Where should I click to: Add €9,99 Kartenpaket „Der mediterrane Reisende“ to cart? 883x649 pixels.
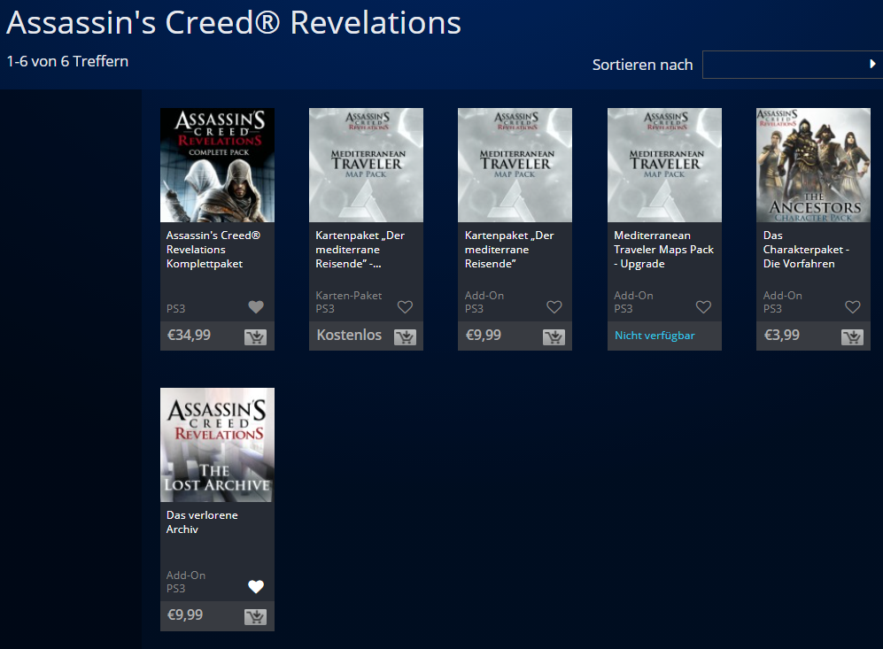[x=554, y=336]
